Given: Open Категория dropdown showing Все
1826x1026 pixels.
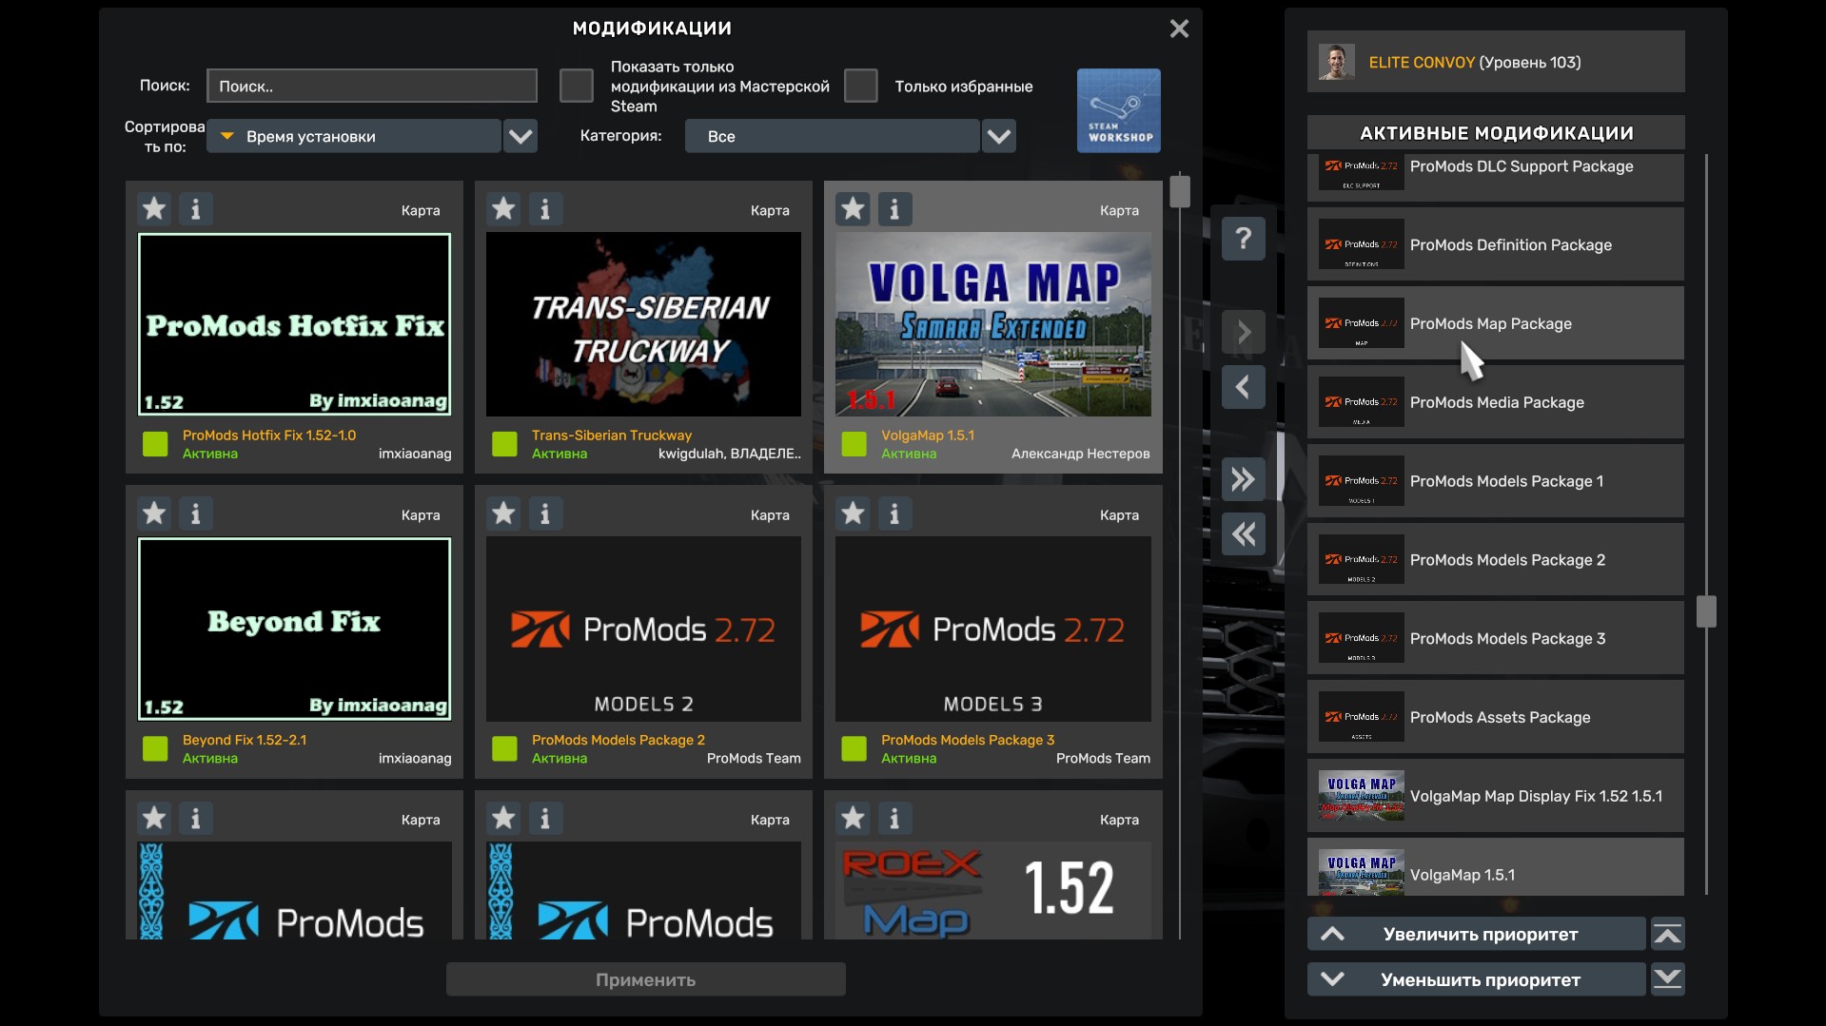Looking at the screenshot, I should click(832, 136).
